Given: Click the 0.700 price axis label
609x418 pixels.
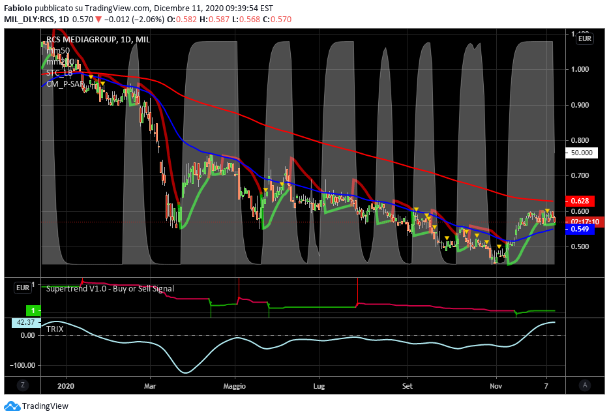Looking at the screenshot, I should [580, 175].
